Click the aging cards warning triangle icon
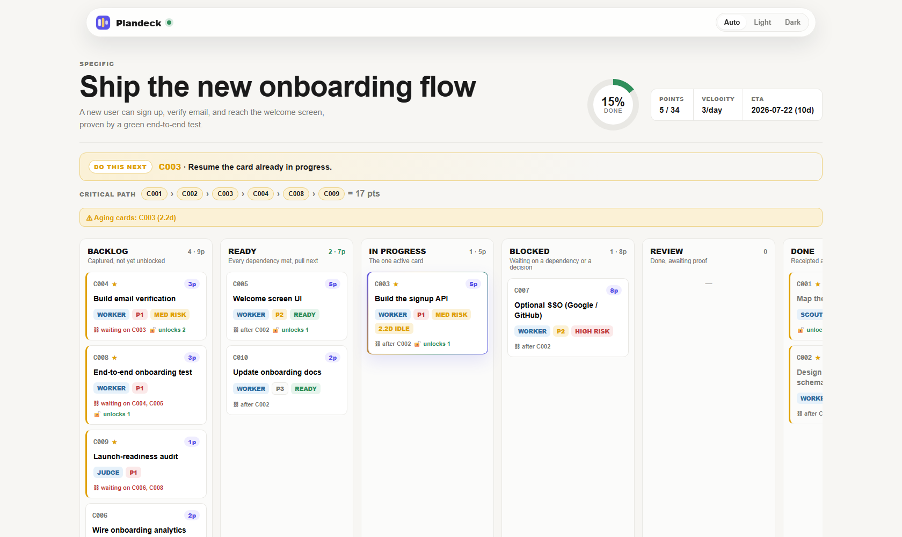This screenshot has width=902, height=537. [89, 218]
